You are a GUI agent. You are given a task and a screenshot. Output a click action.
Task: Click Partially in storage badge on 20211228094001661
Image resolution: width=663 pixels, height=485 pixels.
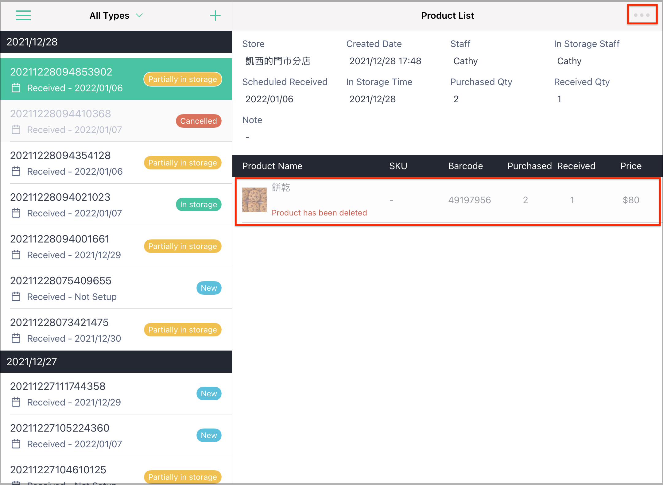183,246
